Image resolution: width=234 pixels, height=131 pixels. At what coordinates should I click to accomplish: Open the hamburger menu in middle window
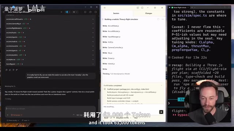pos(105,8)
